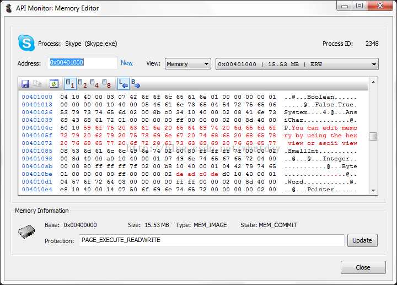
Task: Click the Close button
Action: click(363, 267)
